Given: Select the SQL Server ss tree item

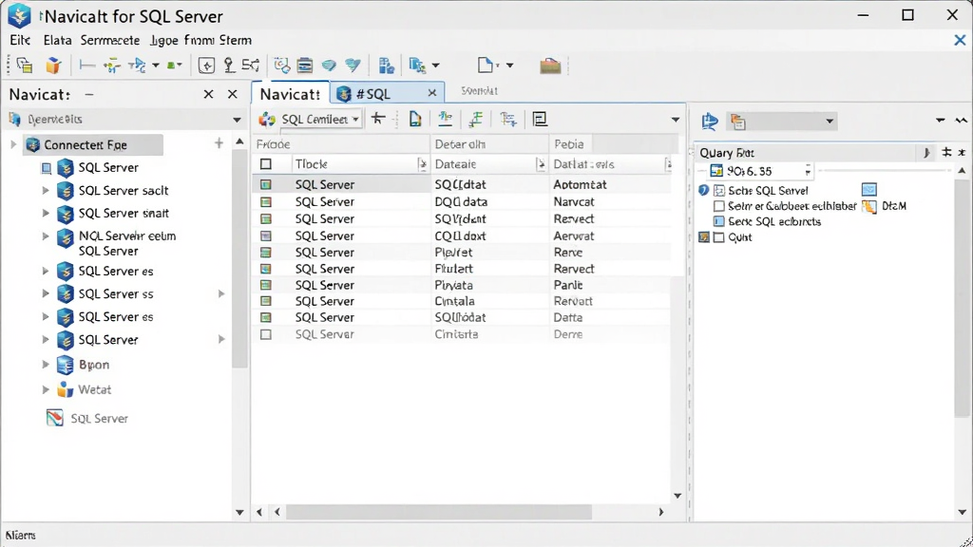Looking at the screenshot, I should (116, 294).
